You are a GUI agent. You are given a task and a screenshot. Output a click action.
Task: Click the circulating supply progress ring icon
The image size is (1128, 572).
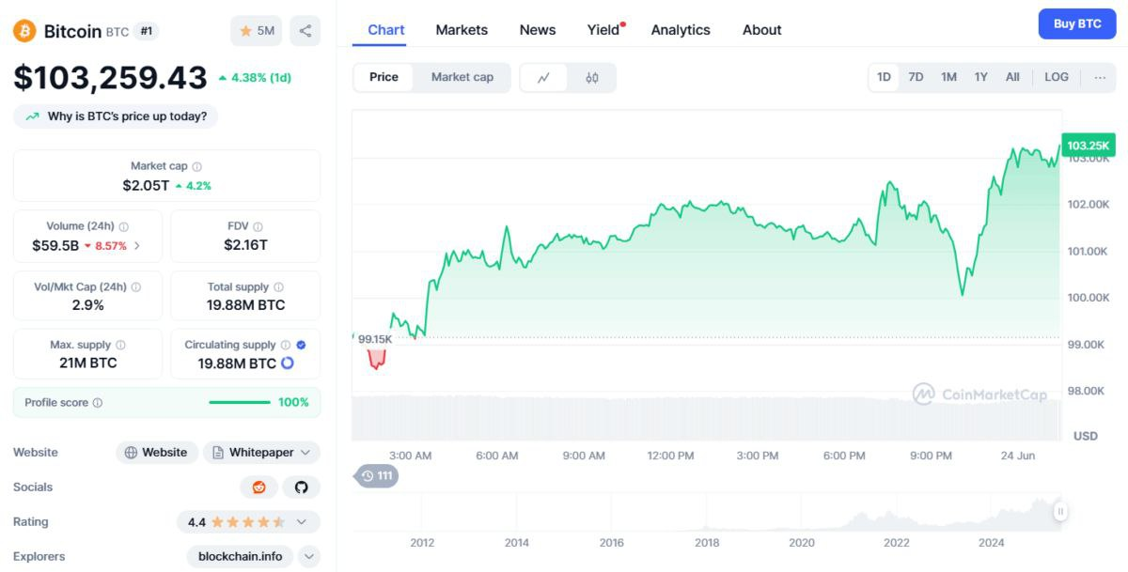pos(288,363)
